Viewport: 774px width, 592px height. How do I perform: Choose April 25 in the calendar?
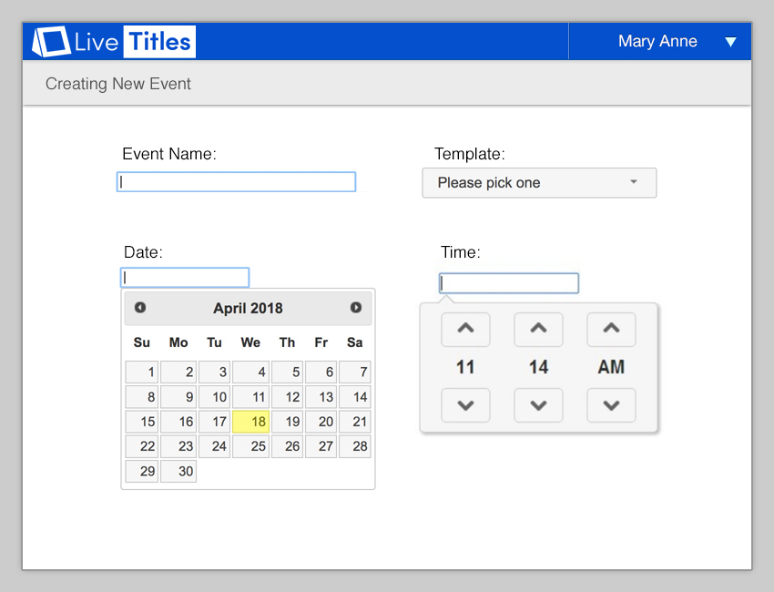click(251, 446)
